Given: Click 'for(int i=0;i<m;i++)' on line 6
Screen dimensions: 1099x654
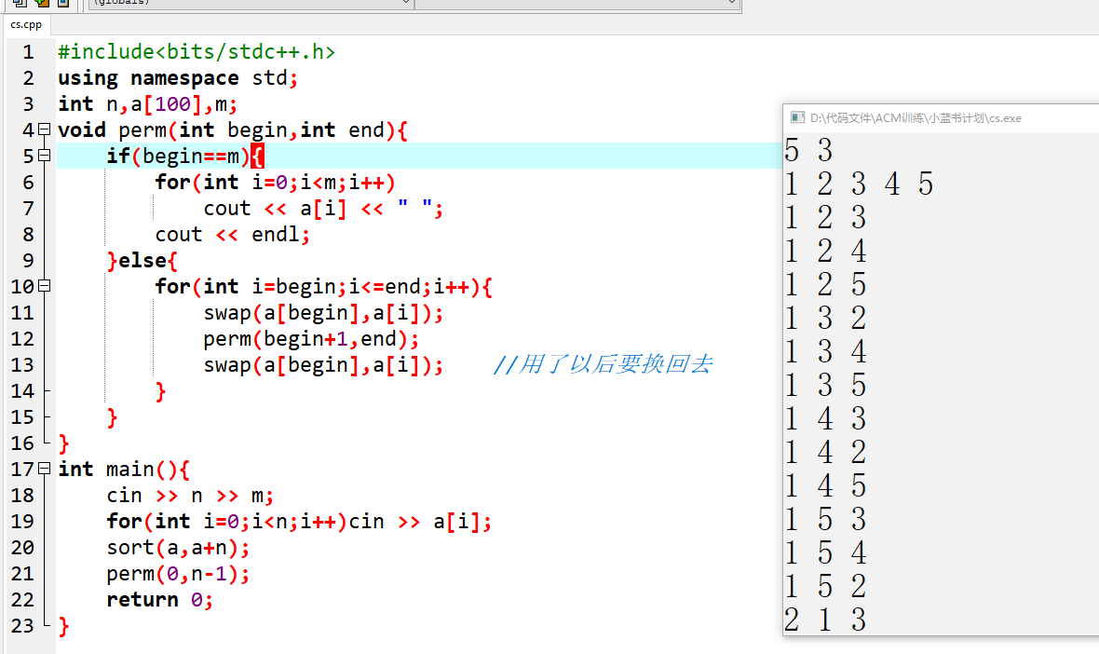Looking at the screenshot, I should point(275,183).
